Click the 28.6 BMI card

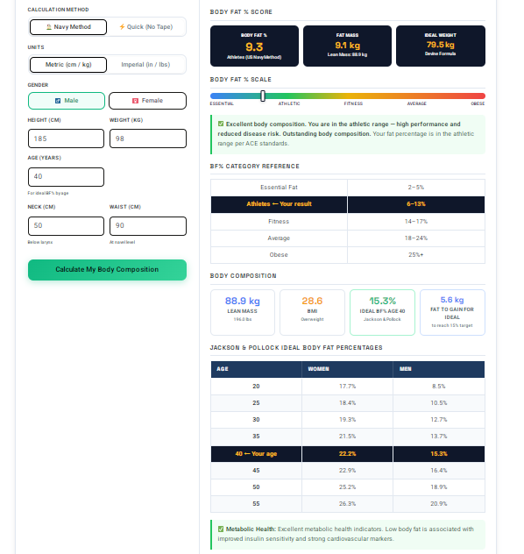click(x=312, y=312)
